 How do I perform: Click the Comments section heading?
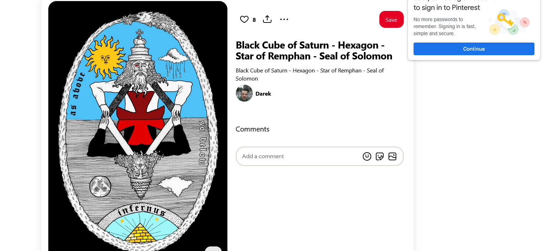click(252, 129)
